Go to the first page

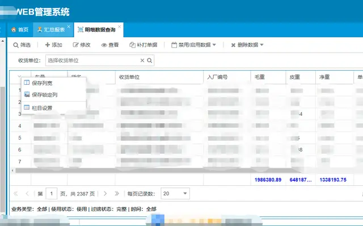(x=16, y=194)
